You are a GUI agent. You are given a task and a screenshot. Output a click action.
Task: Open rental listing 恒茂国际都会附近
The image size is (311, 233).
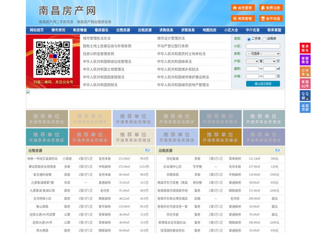click(172, 230)
